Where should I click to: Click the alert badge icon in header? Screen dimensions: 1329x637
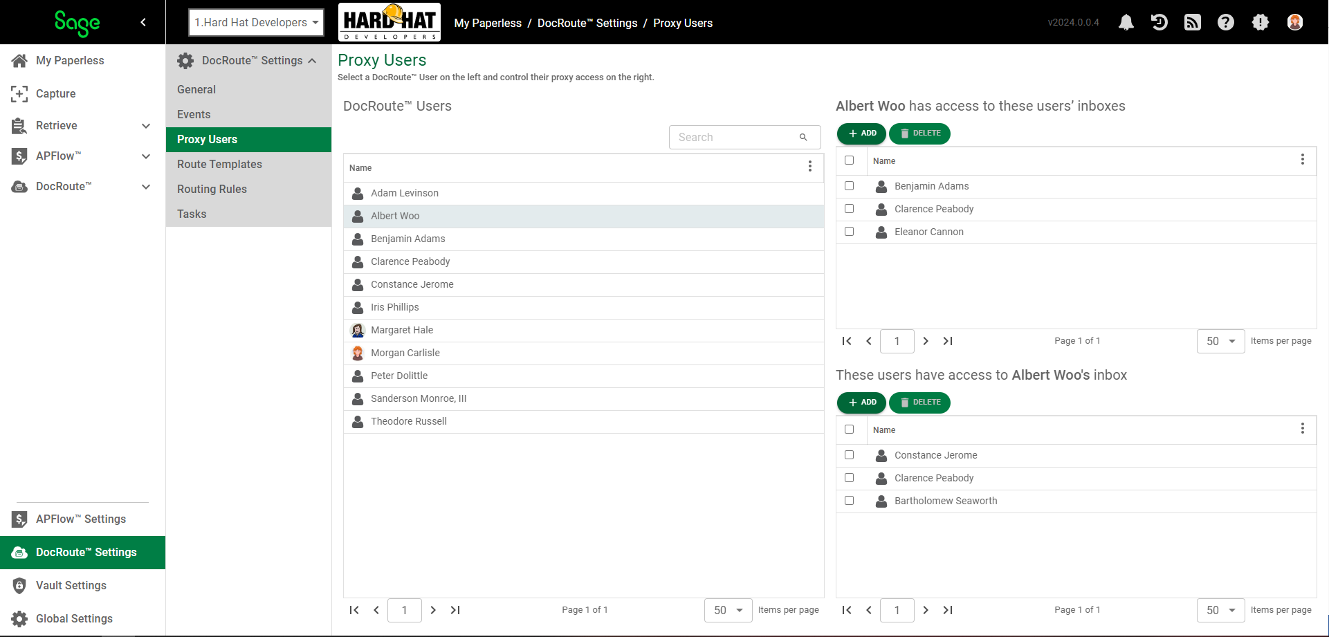1261,23
